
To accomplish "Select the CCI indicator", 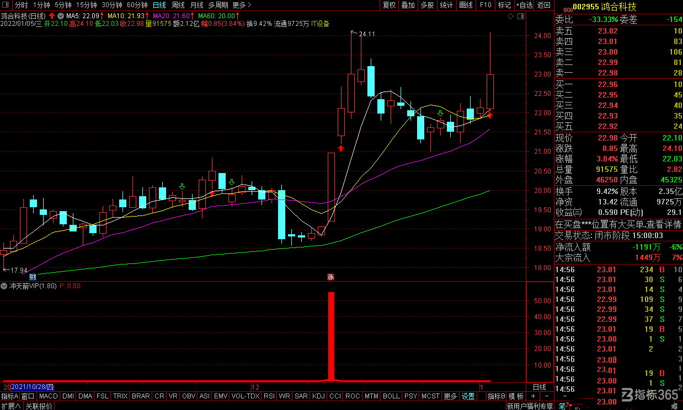I will [x=335, y=396].
